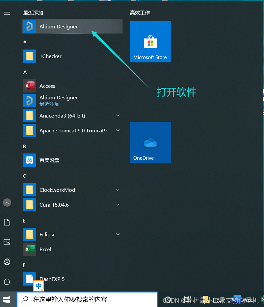Image resolution: width=264 pixels, height=307 pixels.
Task: Expand Apache Tomcat 9.0 folder chevron
Action: [118, 131]
